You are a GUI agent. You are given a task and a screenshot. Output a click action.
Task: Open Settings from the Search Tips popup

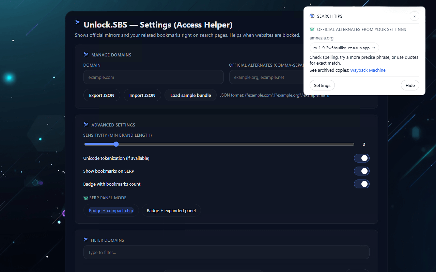coord(322,85)
